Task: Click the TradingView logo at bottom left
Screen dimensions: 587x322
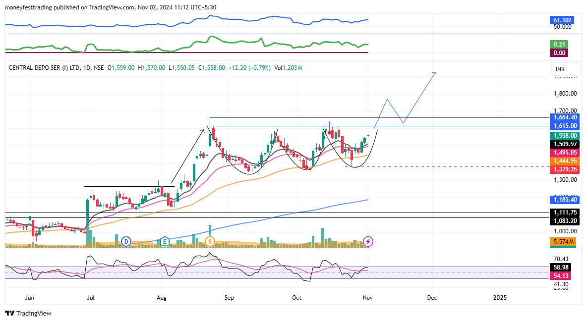Action: (x=28, y=314)
